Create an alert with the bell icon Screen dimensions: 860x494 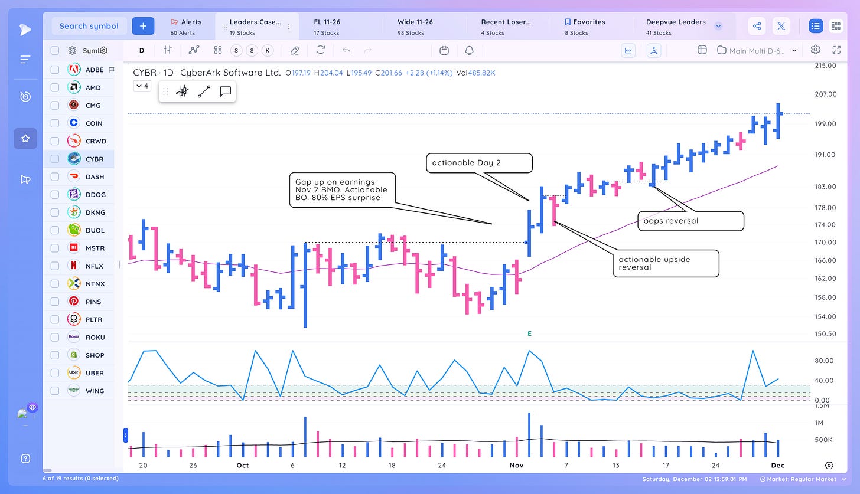click(x=470, y=50)
